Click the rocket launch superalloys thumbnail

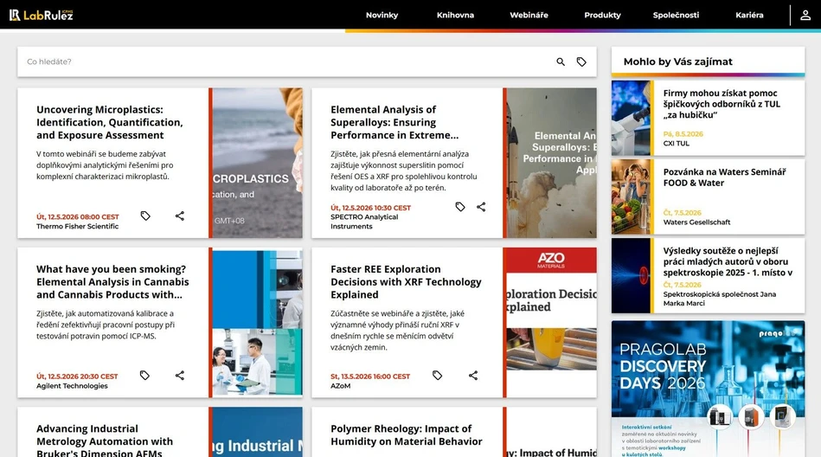[551, 163]
